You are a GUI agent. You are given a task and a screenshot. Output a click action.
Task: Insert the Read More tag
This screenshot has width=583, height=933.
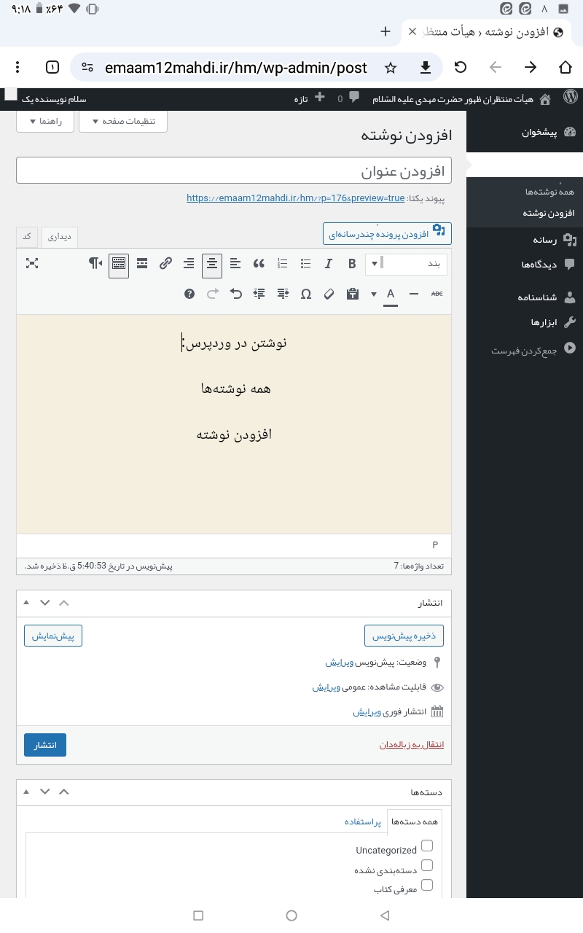(142, 264)
